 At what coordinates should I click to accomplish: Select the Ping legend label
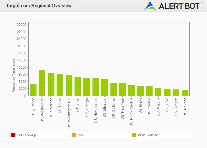tap(81, 135)
